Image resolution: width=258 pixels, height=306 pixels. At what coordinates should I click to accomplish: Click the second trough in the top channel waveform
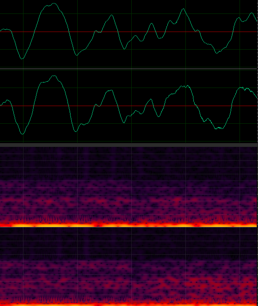tap(76, 55)
